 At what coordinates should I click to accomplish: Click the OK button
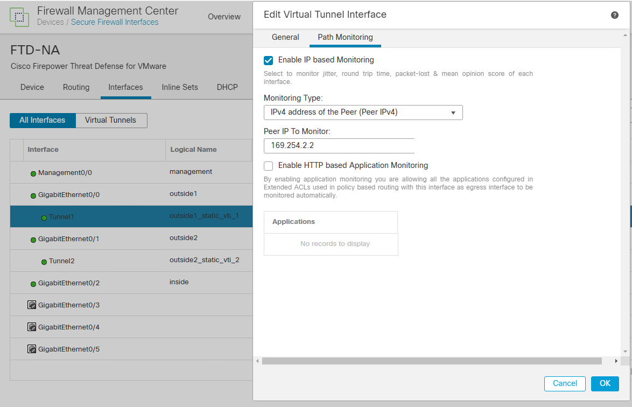pyautogui.click(x=605, y=383)
